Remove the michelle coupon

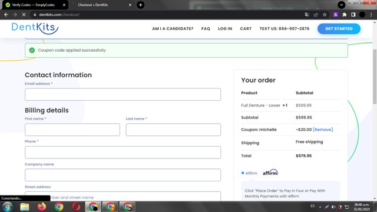(323, 130)
